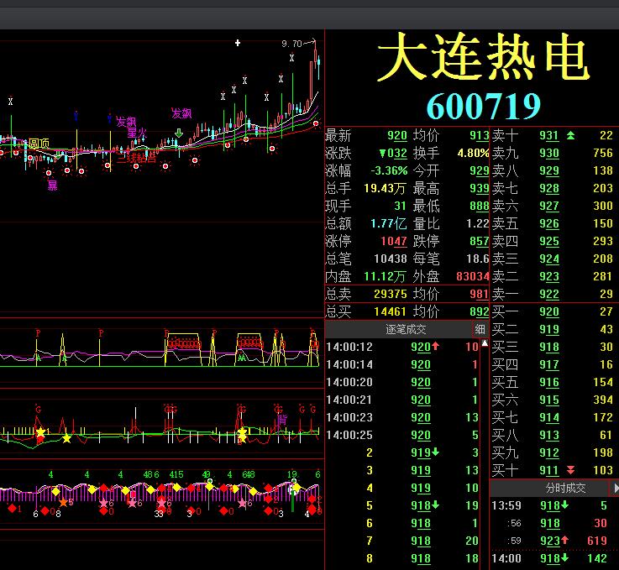Select trade row at 14:00:25
This screenshot has height=570, width=619.
point(402,435)
